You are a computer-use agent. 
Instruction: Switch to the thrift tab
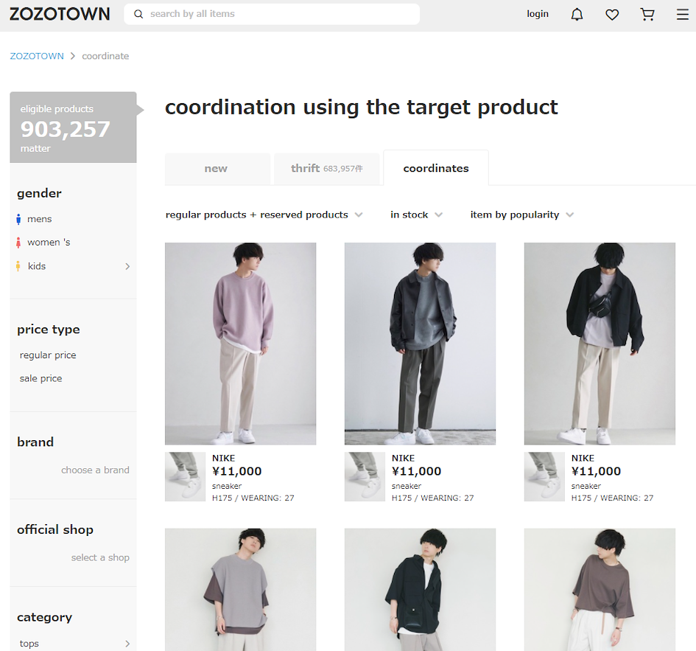(x=326, y=169)
